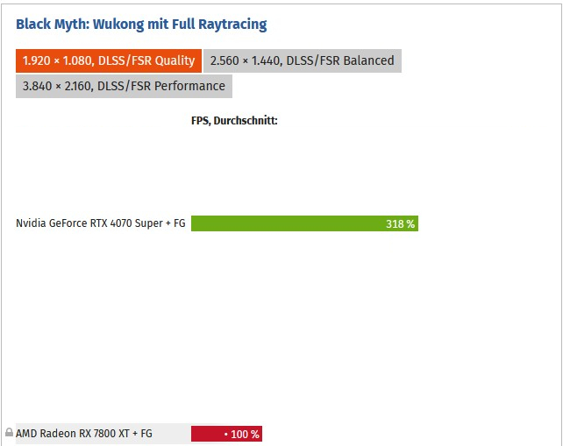Switch to 2.560 × 1.440, DLSS/FSR Balanced
Viewport: 563px width, 446px height.
tap(303, 60)
